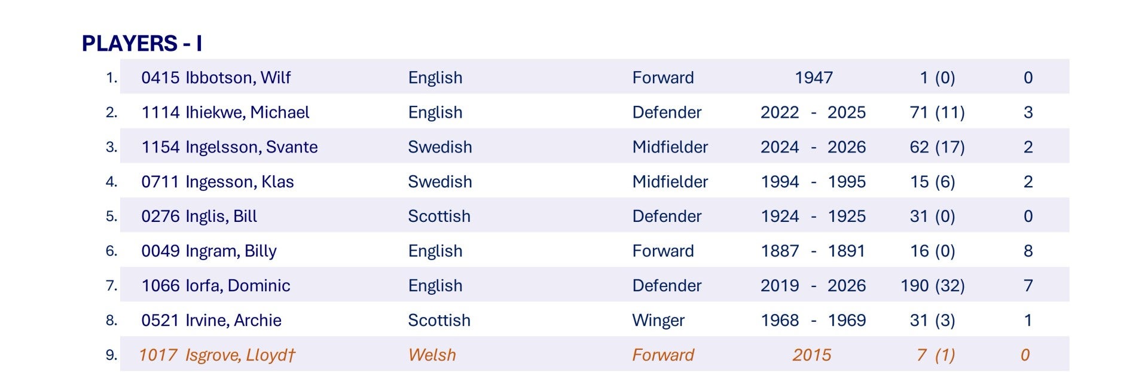
Task: Click Winger position for Irvine
Action: tap(658, 321)
